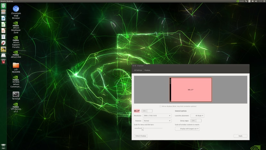Open Ubuntu Software from the launcher

(3, 37)
